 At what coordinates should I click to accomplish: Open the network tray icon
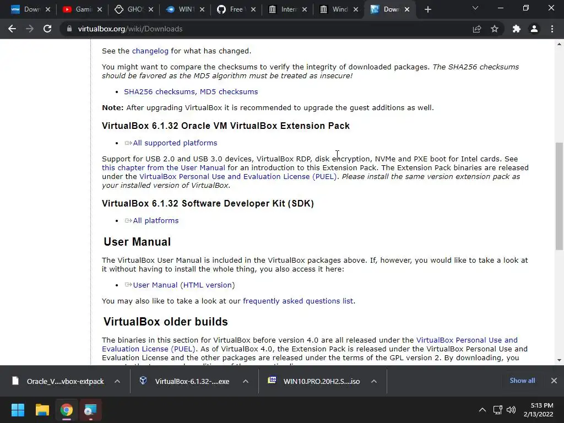497,410
